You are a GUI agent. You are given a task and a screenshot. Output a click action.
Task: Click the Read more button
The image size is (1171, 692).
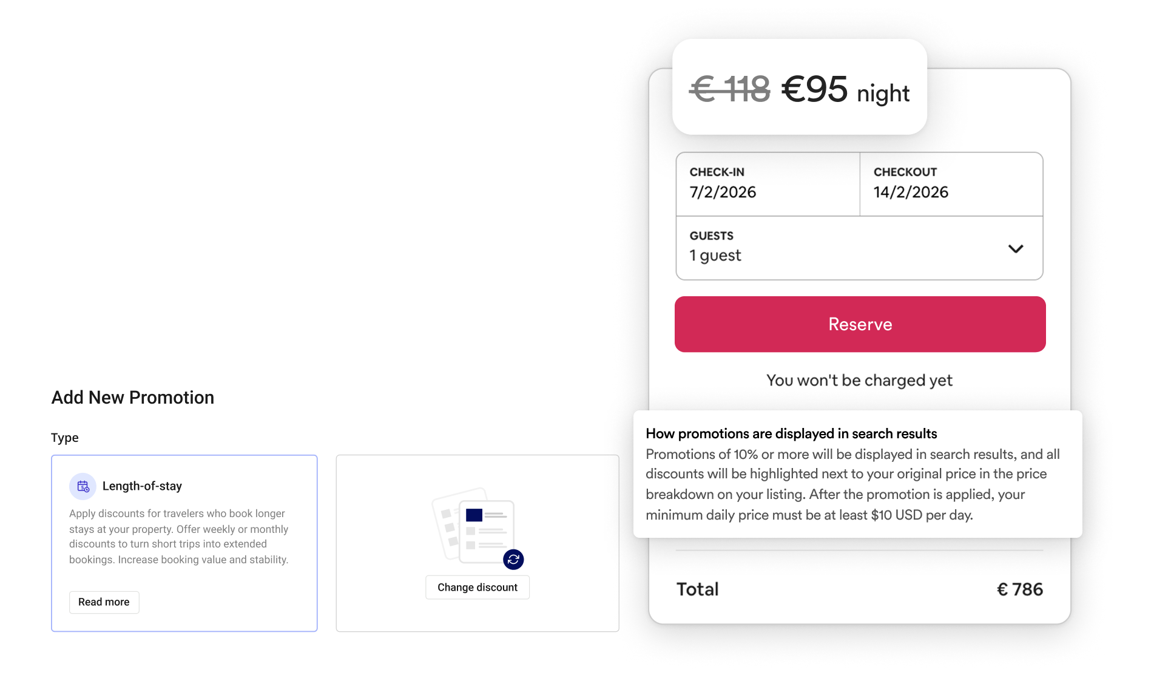(x=104, y=602)
